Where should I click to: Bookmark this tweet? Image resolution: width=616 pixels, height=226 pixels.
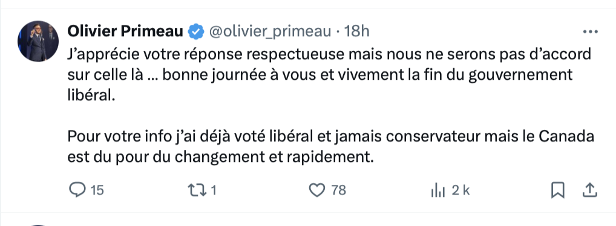(x=558, y=190)
